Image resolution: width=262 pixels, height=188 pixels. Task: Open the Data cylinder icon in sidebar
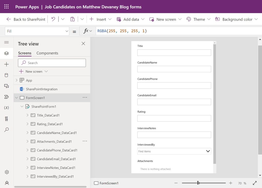[x=6, y=75]
